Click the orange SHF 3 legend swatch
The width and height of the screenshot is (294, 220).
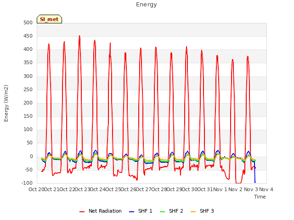193,212
